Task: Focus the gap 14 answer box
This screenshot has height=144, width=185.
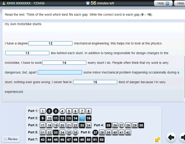Action: 64,63
